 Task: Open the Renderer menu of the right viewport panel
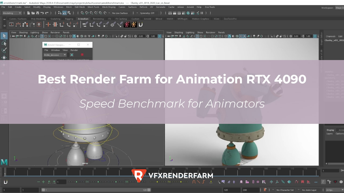pyautogui.click(x=210, y=32)
